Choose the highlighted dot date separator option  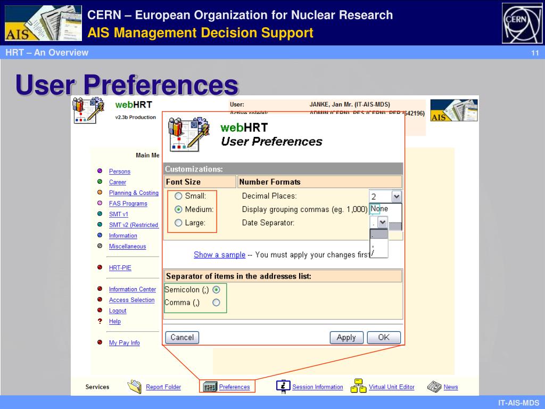point(379,234)
